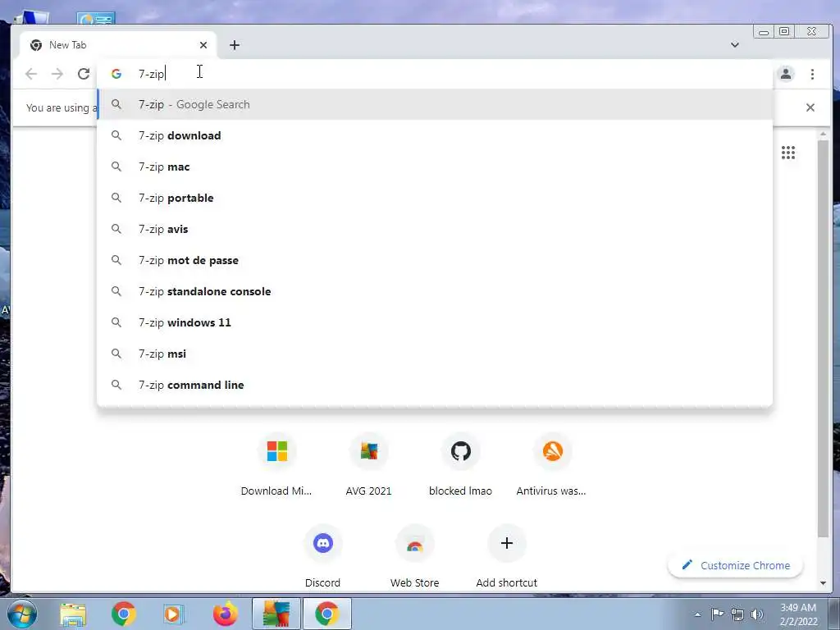Open the Chrome profile avatar
Image resolution: width=840 pixels, height=630 pixels.
[x=786, y=74]
